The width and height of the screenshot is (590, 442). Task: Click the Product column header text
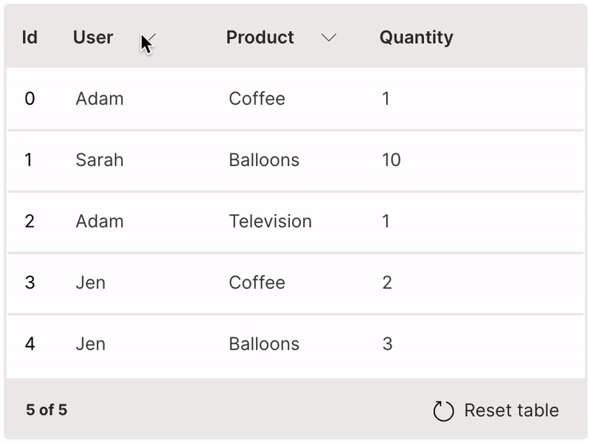260,38
